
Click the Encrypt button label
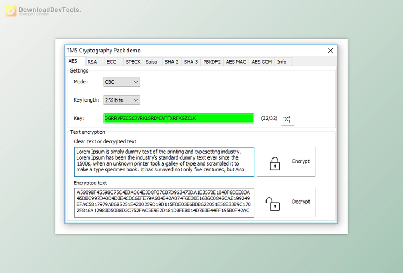(301, 161)
